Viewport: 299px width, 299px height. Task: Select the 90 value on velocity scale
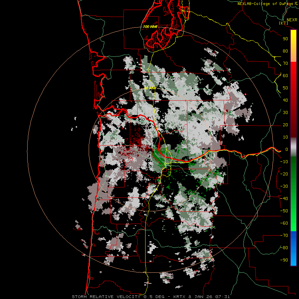coord(285,39)
